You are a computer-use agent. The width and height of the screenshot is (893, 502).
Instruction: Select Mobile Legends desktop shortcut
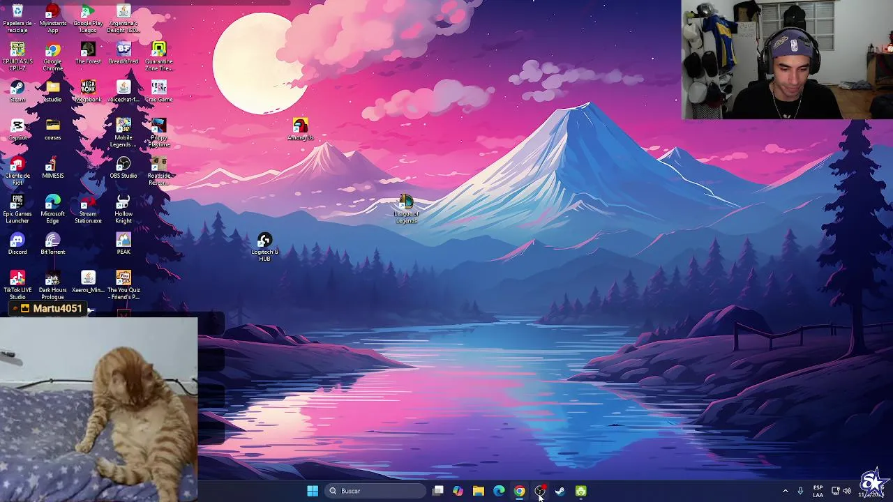coord(123,132)
